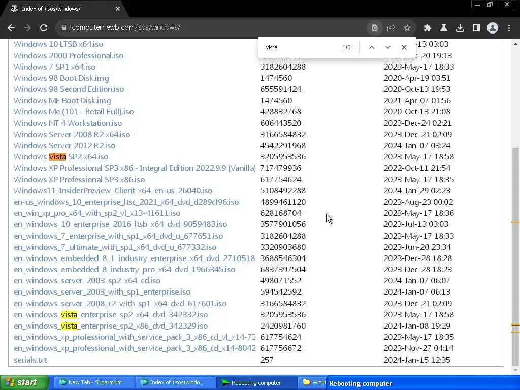
Task: Open XP Professional SP3 Integral Edition link
Action: coord(135,168)
